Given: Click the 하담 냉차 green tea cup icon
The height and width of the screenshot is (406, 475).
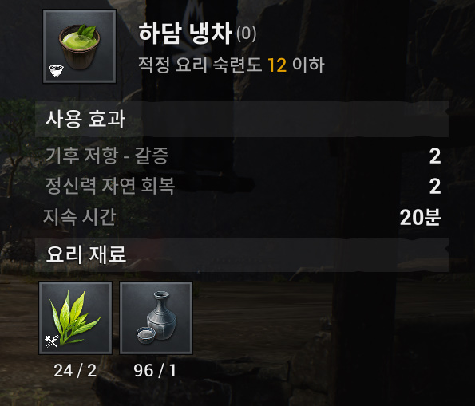Looking at the screenshot, I should (79, 46).
